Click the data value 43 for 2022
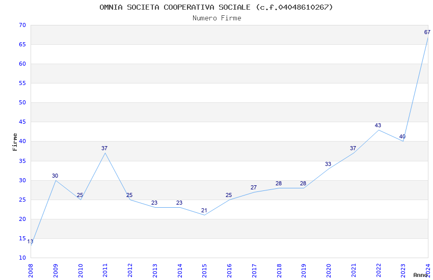 [378, 125]
